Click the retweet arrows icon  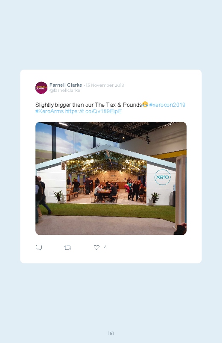point(67,248)
